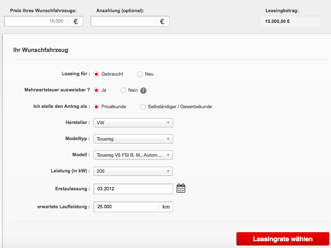Expand the Modell dropdown Touareg V6 FSI
Screen dimensions: 331x248
pyautogui.click(x=133, y=155)
